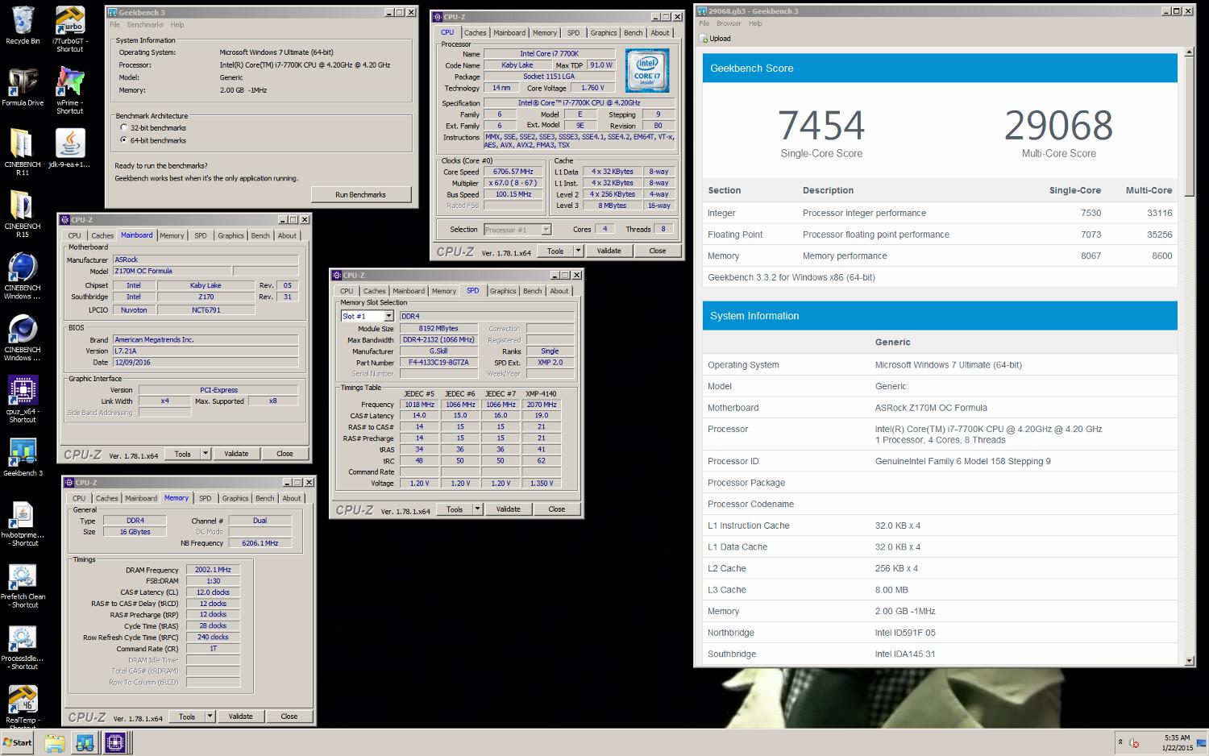
Task: Open Formula Drive desktop icon
Action: [x=23, y=86]
